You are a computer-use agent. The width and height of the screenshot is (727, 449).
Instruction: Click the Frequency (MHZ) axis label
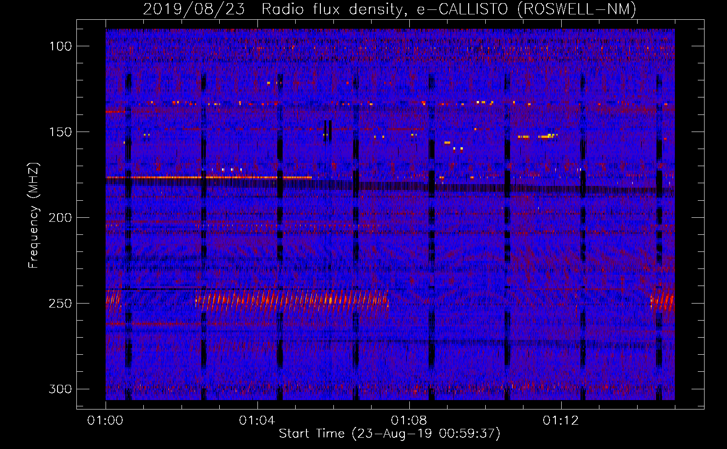tap(34, 215)
